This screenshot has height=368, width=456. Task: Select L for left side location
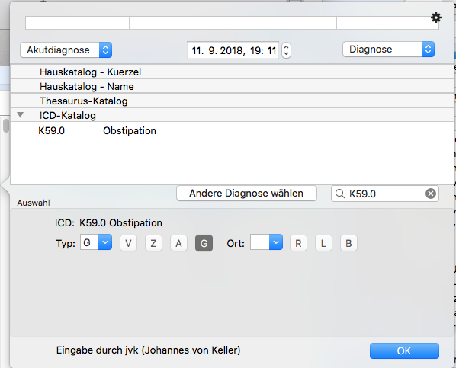pos(323,243)
